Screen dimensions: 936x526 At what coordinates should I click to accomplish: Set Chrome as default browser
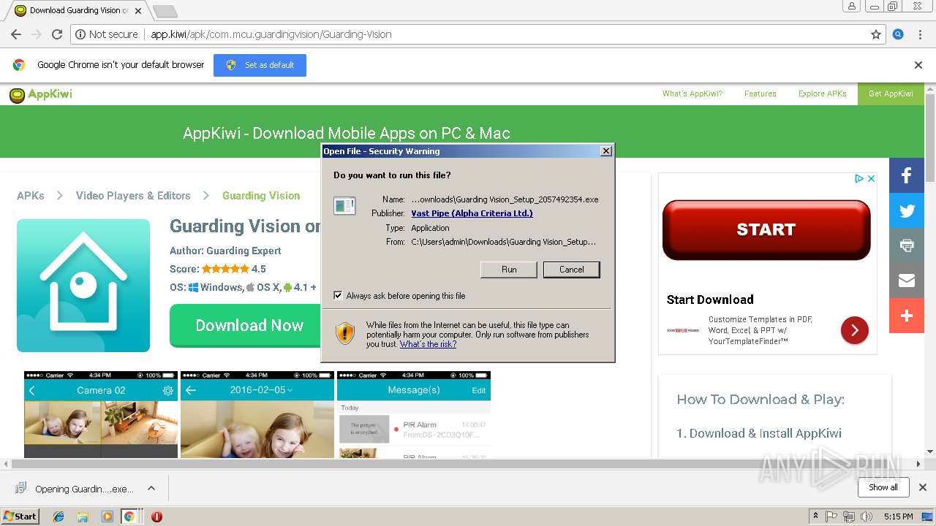coord(260,65)
